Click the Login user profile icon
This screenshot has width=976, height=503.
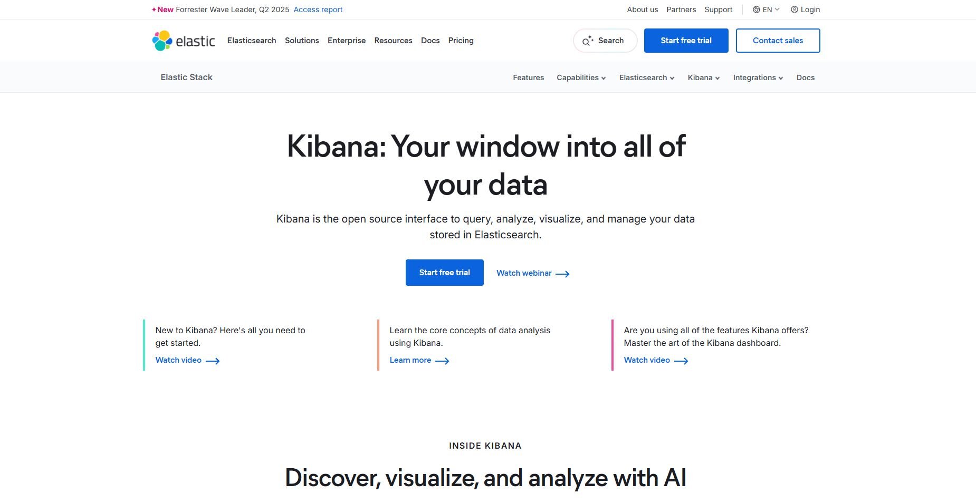tap(794, 9)
